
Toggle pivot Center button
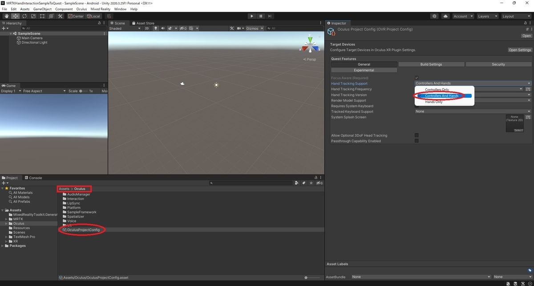click(x=76, y=16)
